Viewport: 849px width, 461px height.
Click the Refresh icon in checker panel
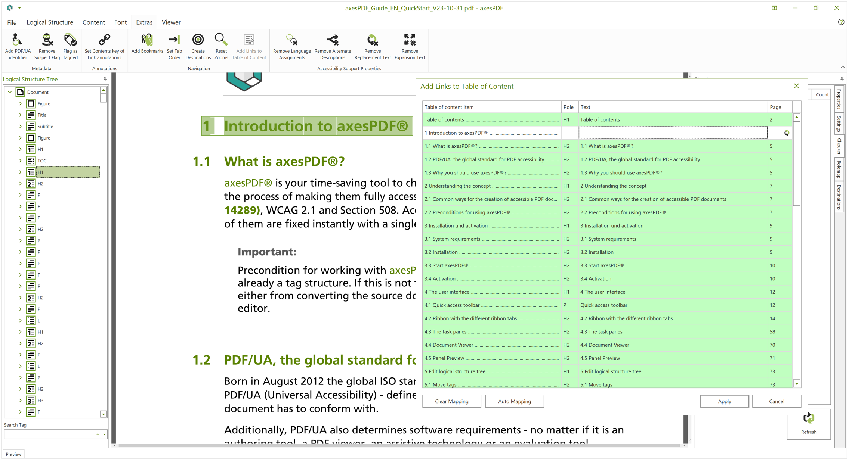(x=809, y=418)
